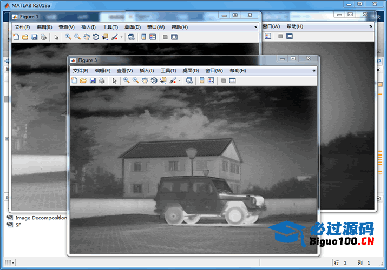Open Brush color dropdown arrow in Figure 3
Viewport: 387px width, 270px height.
(x=180, y=80)
